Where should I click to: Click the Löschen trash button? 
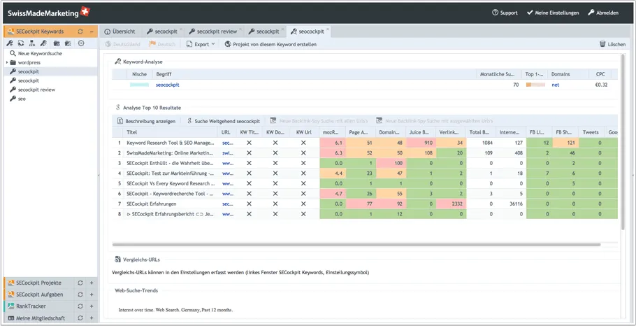point(612,44)
